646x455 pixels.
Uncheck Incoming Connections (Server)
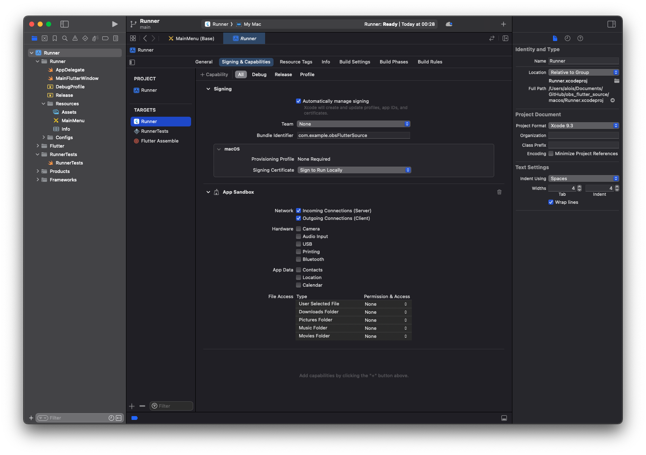298,211
